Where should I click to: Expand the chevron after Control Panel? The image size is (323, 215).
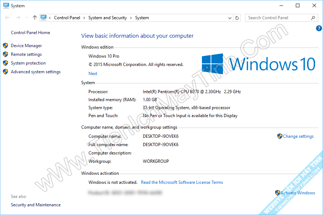point(84,18)
